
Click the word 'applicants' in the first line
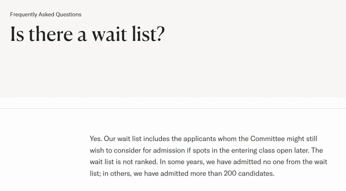[200, 139]
